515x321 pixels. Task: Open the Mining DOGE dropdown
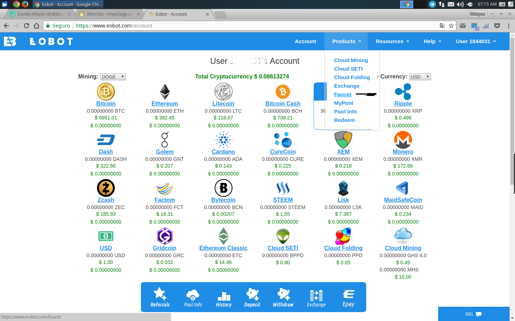tap(113, 77)
